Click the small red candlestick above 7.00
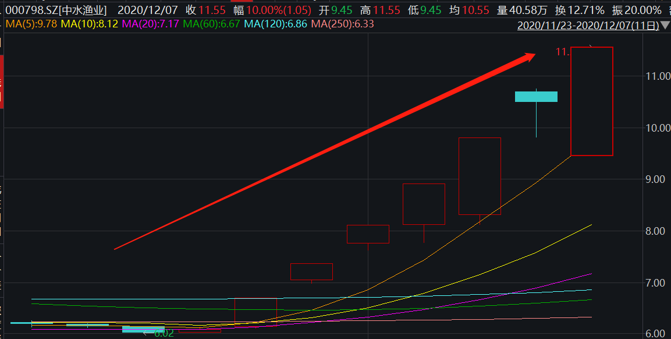The width and height of the screenshot is (671, 339). (x=311, y=271)
